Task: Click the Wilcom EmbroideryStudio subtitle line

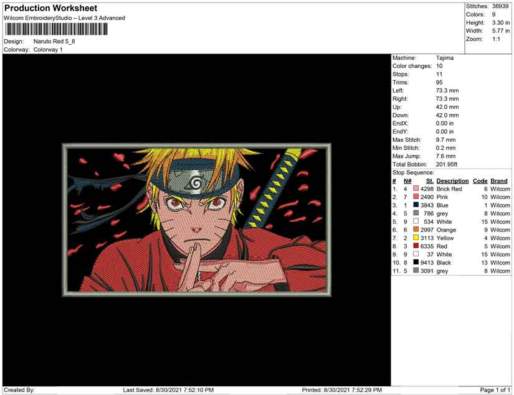Action: click(64, 18)
